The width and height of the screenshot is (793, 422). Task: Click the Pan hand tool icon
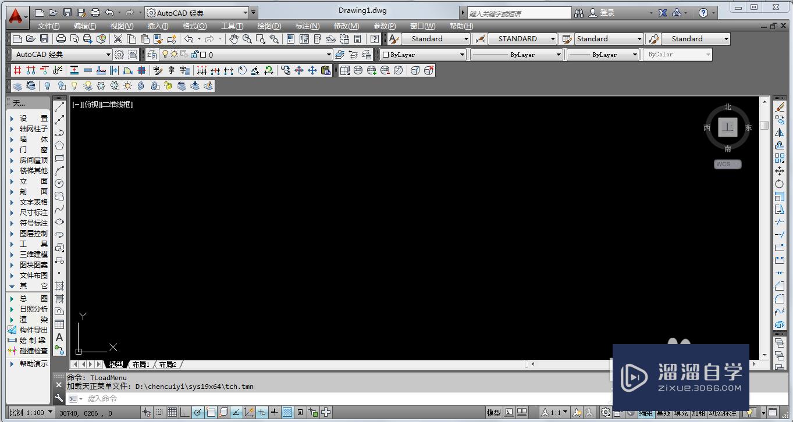point(234,39)
